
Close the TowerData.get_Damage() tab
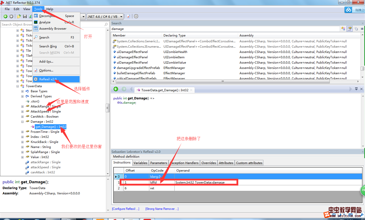point(191,90)
